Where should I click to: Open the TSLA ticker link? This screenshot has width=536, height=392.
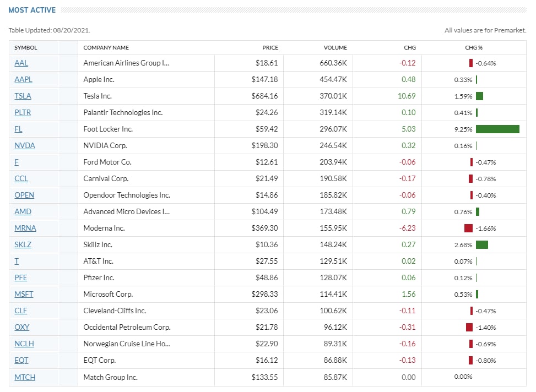23,96
